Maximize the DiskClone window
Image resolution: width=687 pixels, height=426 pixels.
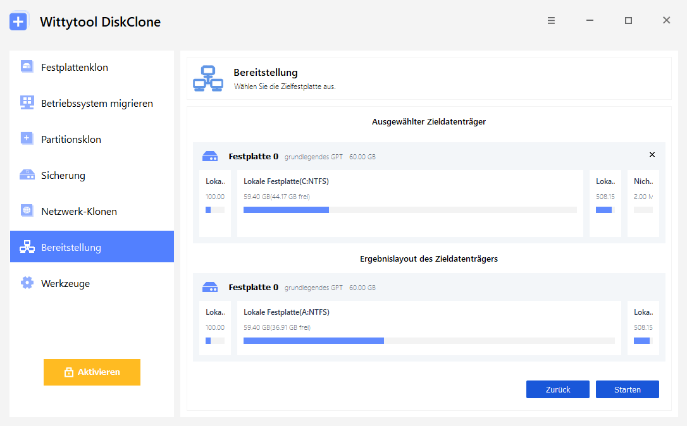click(x=628, y=21)
